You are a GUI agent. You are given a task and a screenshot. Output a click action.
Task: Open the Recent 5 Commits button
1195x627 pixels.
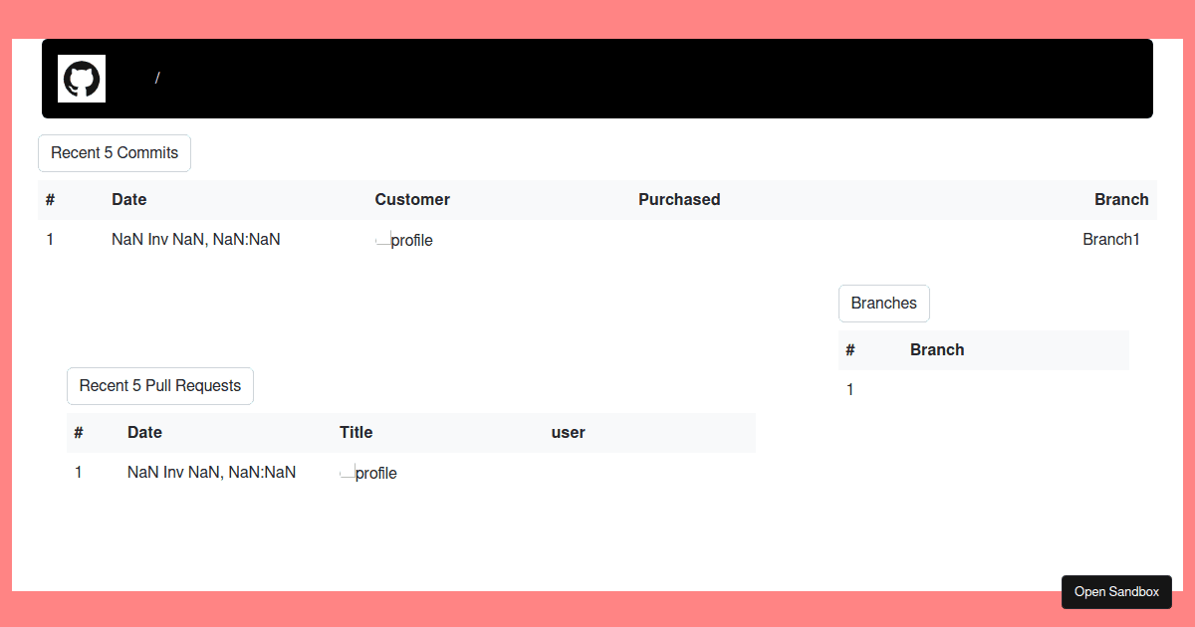(x=115, y=153)
